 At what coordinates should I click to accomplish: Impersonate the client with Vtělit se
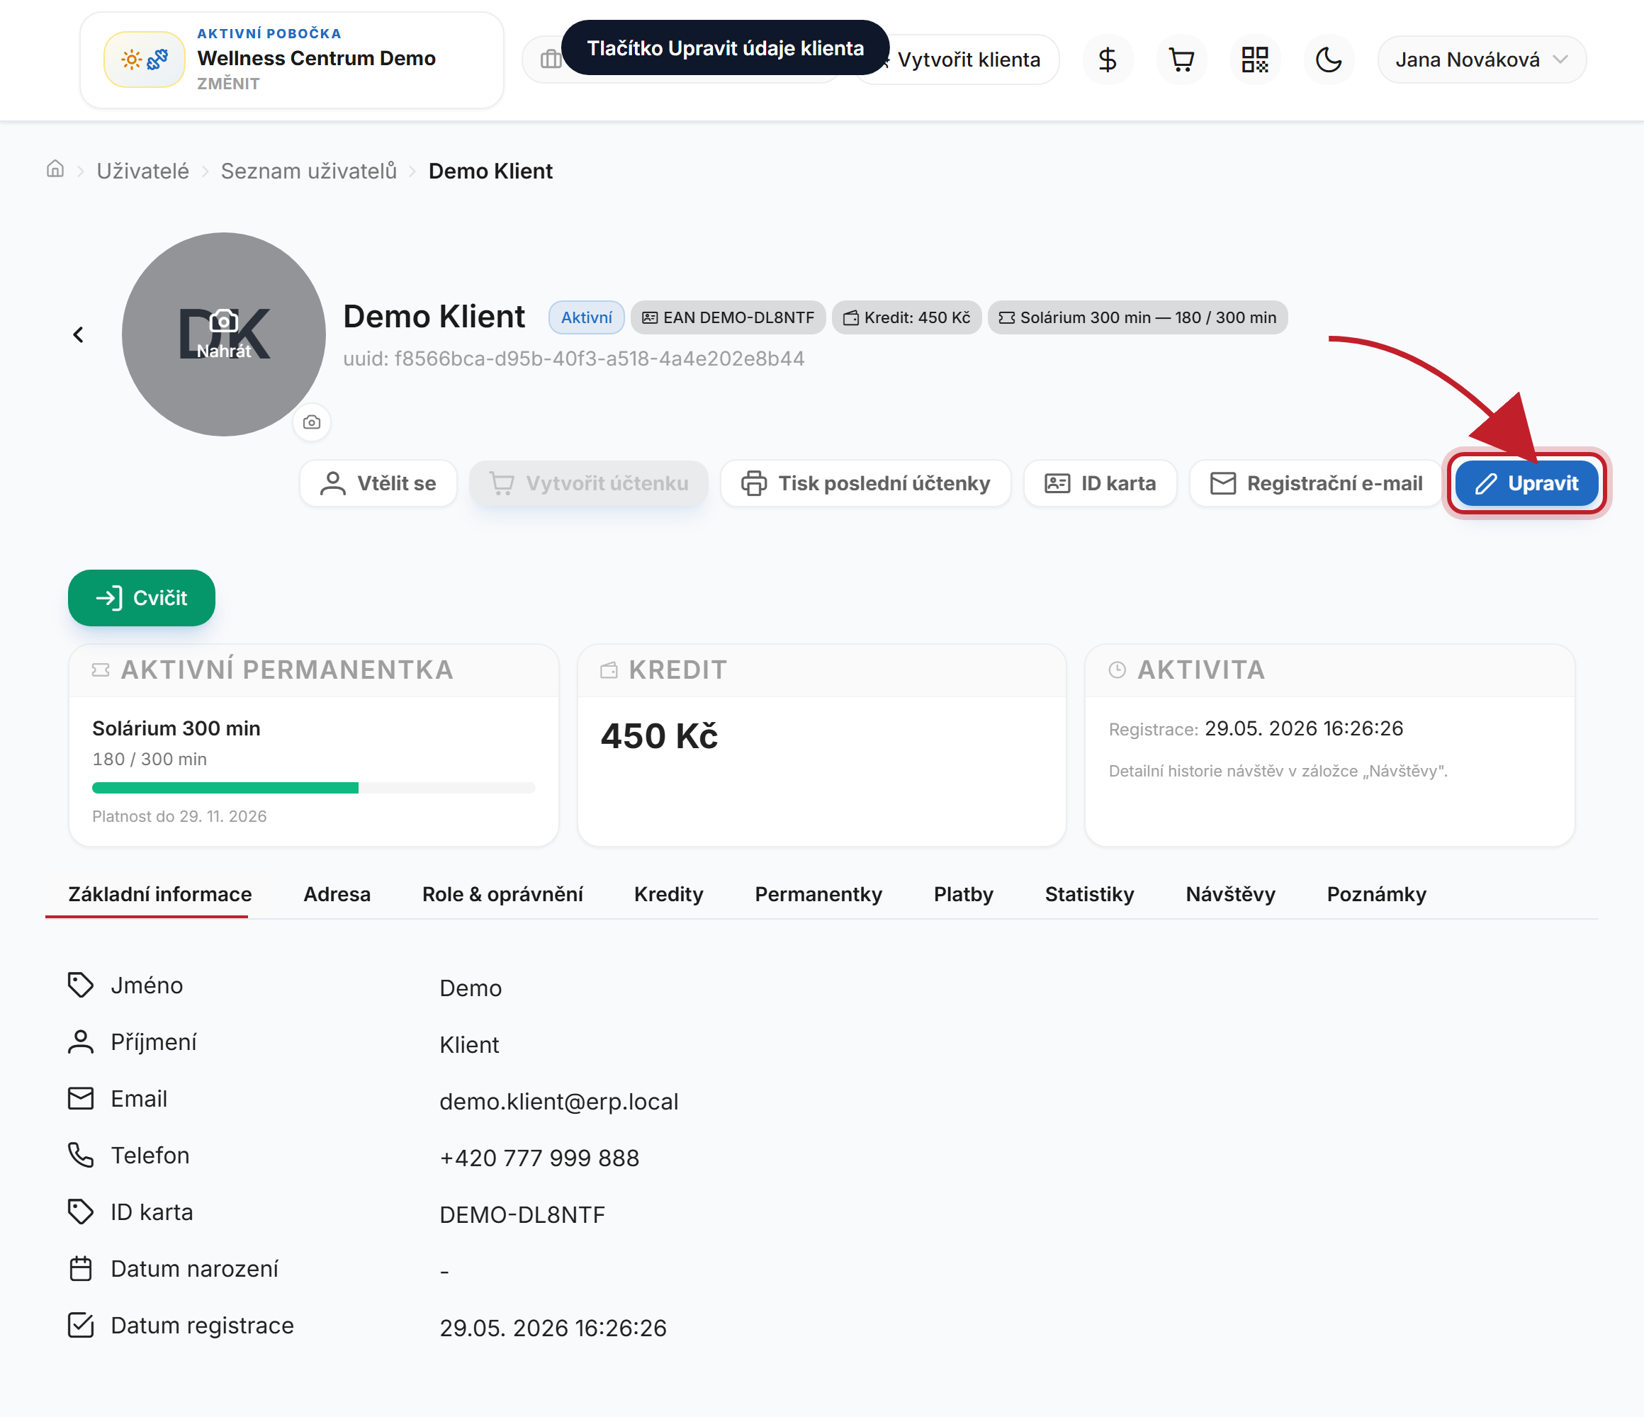[378, 483]
